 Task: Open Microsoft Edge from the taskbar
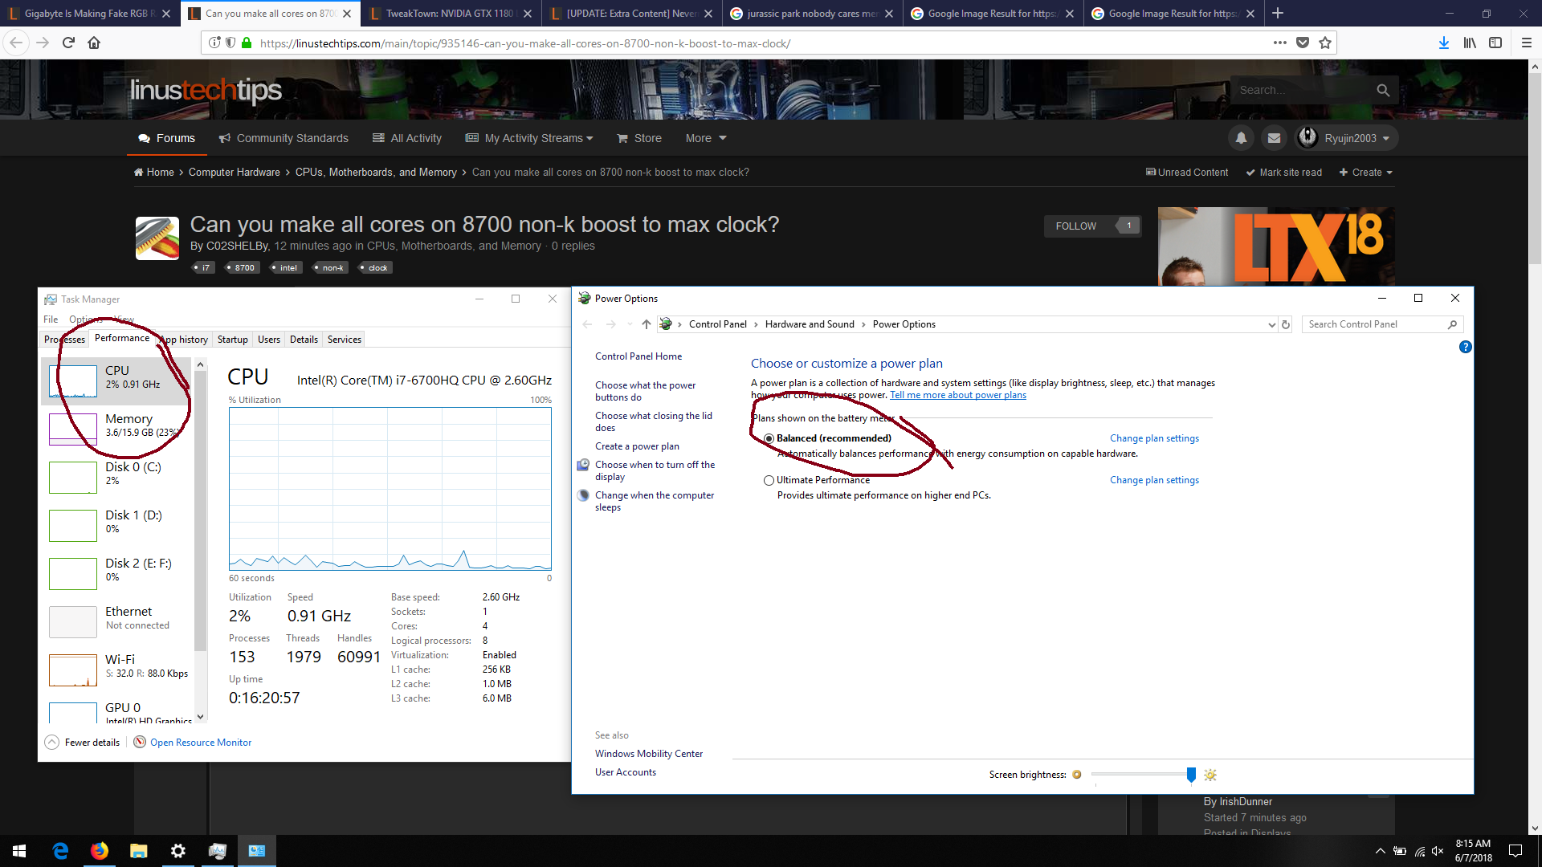(60, 851)
